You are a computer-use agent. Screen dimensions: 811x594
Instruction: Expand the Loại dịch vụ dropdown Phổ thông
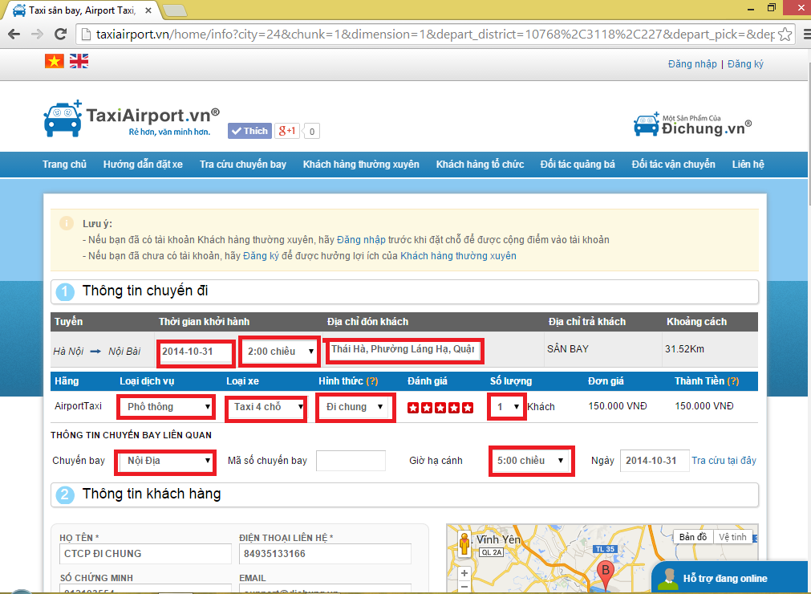(167, 407)
